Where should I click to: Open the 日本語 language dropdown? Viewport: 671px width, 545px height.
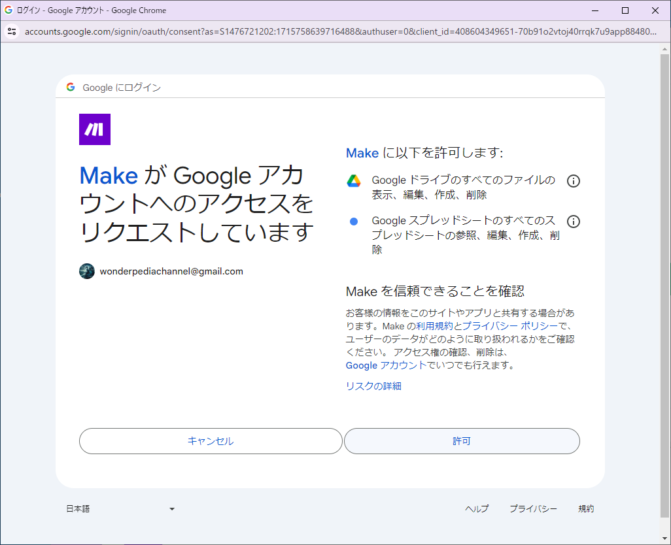point(121,508)
